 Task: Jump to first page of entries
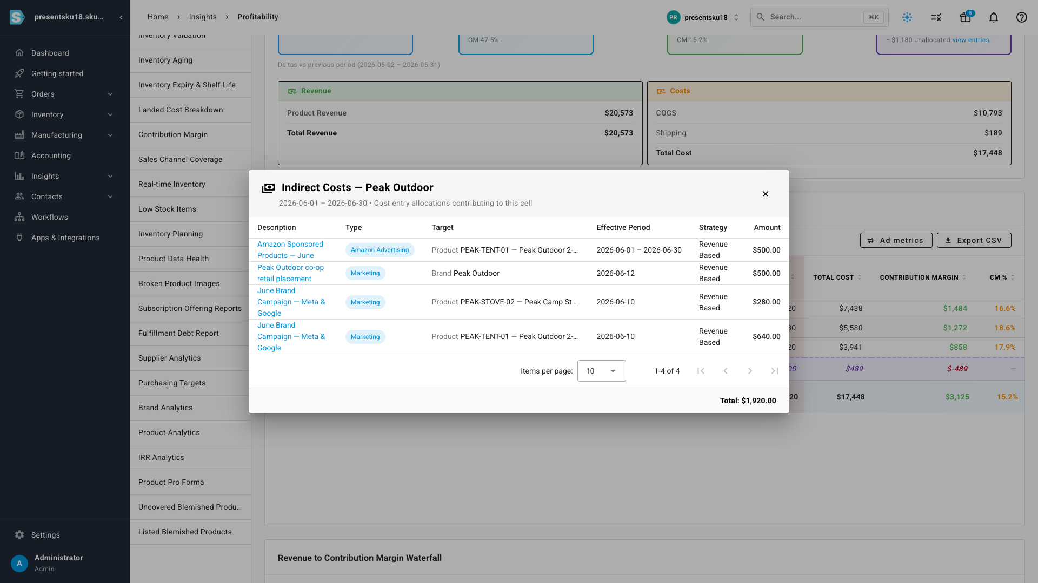pos(701,371)
